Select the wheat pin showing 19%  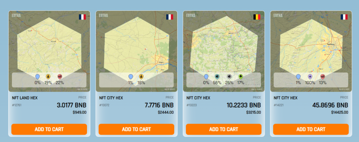pyautogui.click(x=48, y=76)
